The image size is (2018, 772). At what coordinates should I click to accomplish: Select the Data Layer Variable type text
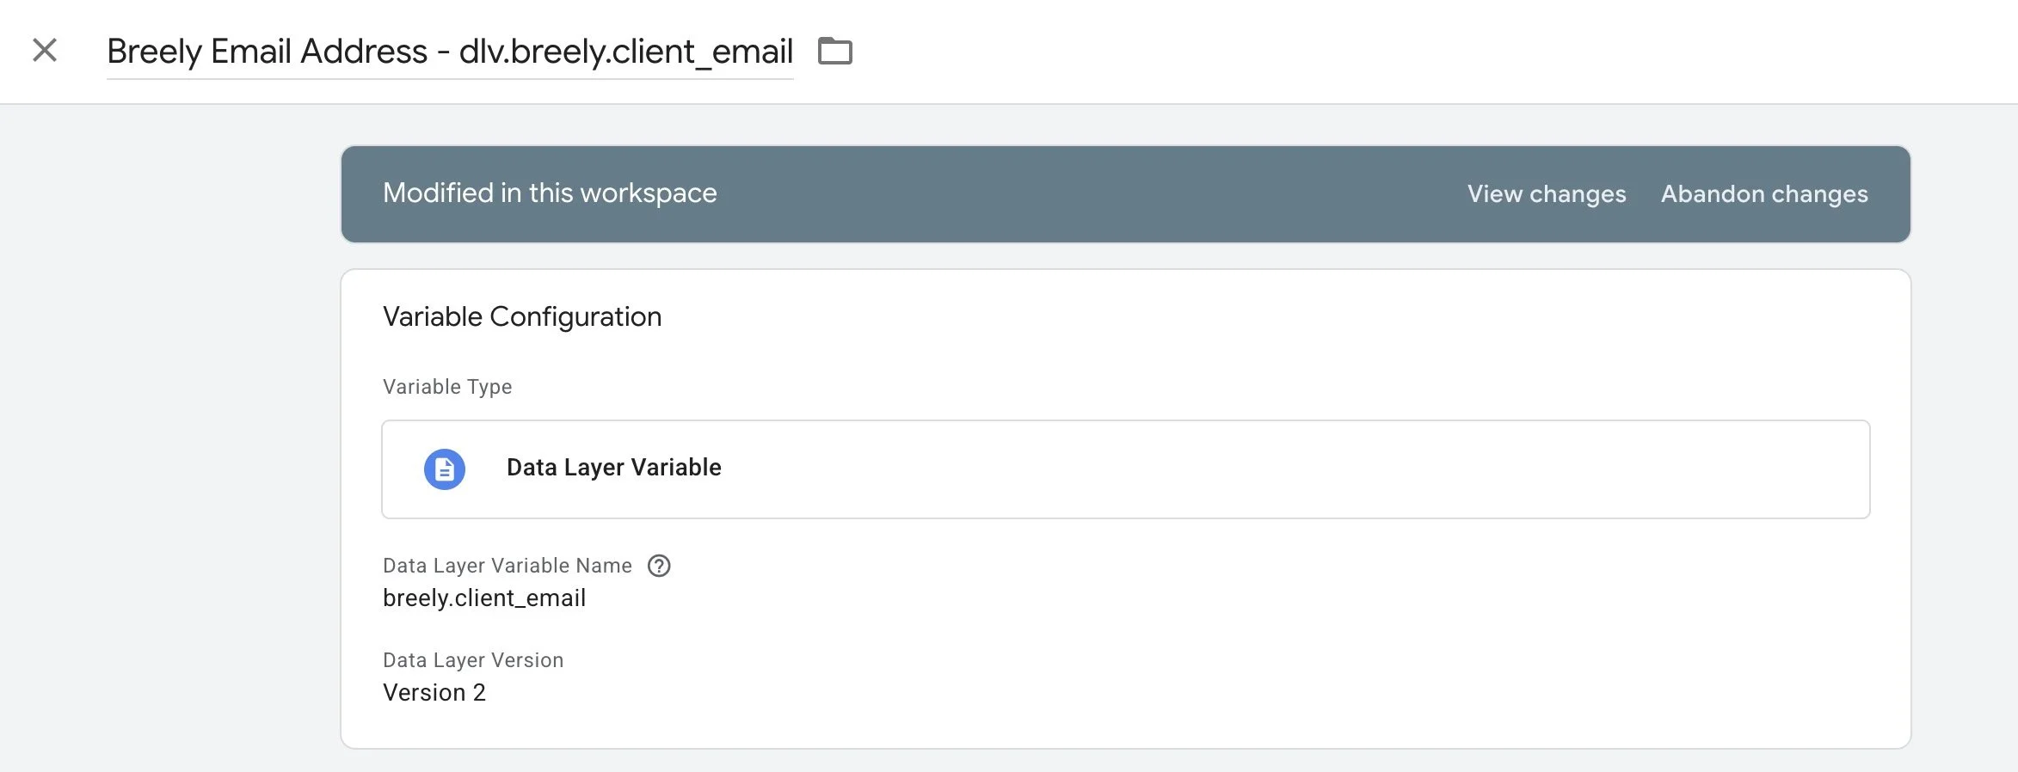pyautogui.click(x=613, y=468)
